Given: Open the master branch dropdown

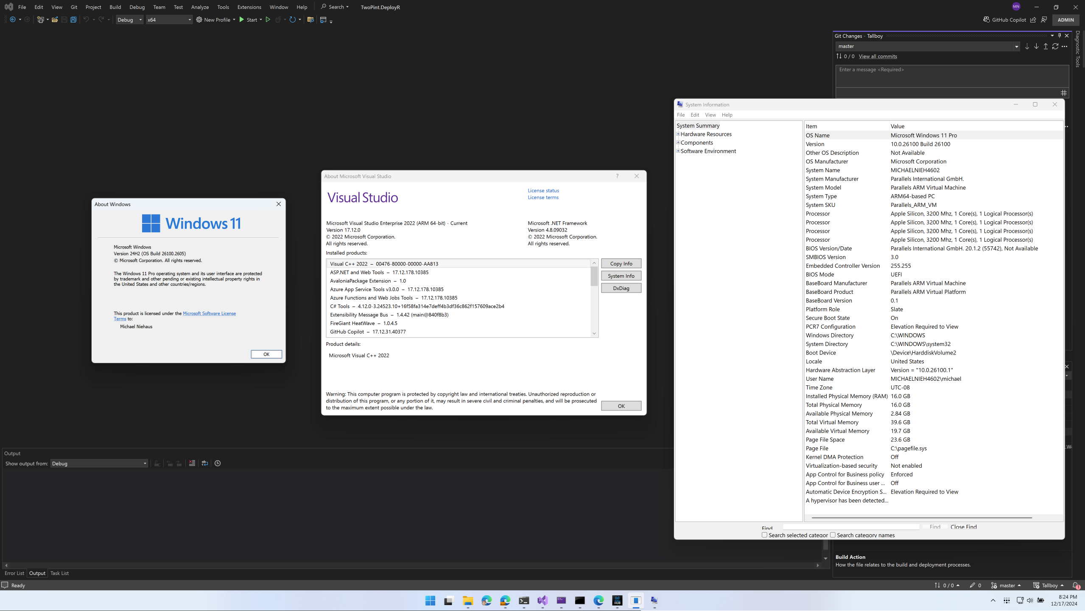Looking at the screenshot, I should coord(1016,46).
